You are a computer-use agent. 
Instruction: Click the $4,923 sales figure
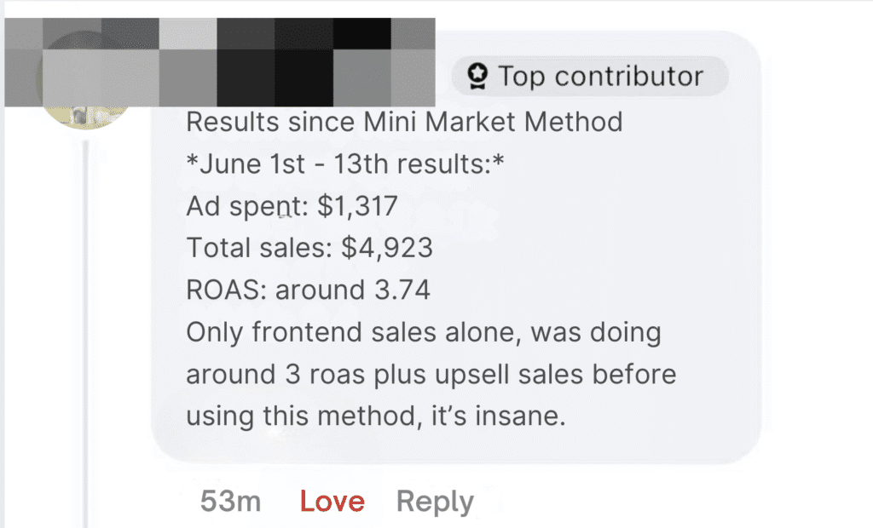pyautogui.click(x=387, y=248)
